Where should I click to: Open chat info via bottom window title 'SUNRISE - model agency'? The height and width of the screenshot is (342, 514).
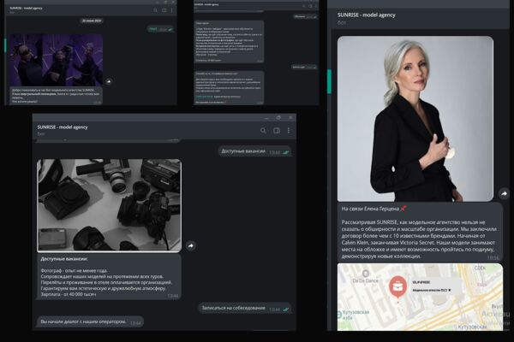click(63, 127)
